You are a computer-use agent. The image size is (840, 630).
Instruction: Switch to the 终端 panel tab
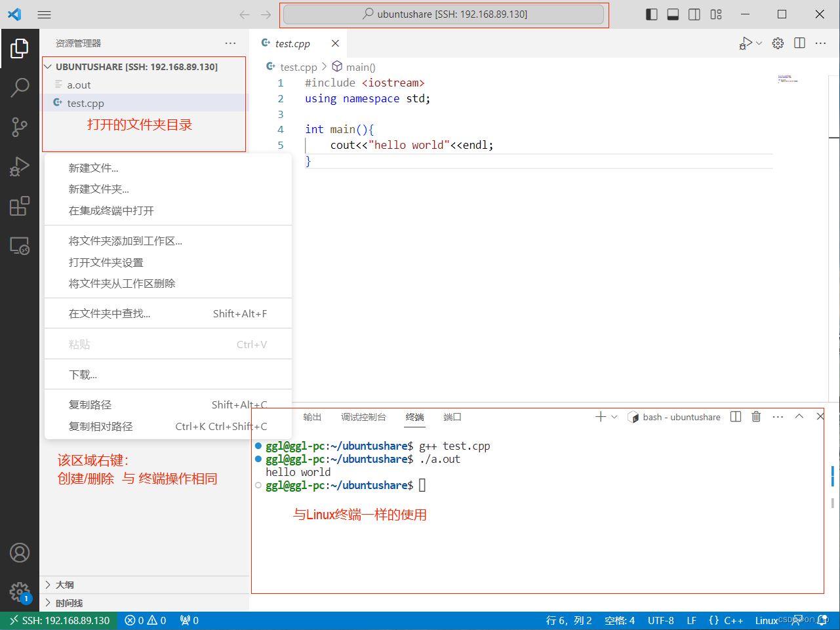pyautogui.click(x=414, y=417)
